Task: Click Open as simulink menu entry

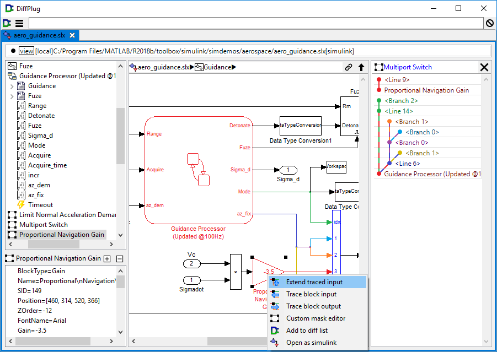Action: coord(311,343)
